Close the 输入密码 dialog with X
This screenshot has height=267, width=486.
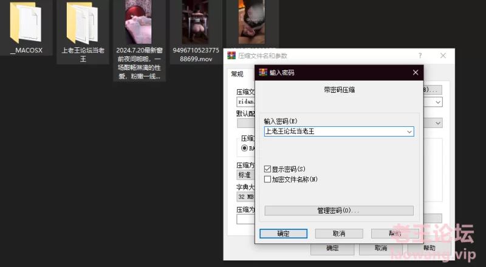pyautogui.click(x=416, y=72)
